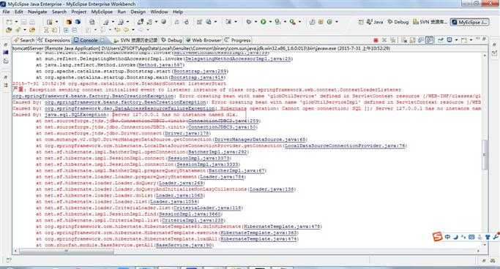Screen dimensions: 500x269
Task: Click the Debug perspective button
Action: [x=398, y=22]
